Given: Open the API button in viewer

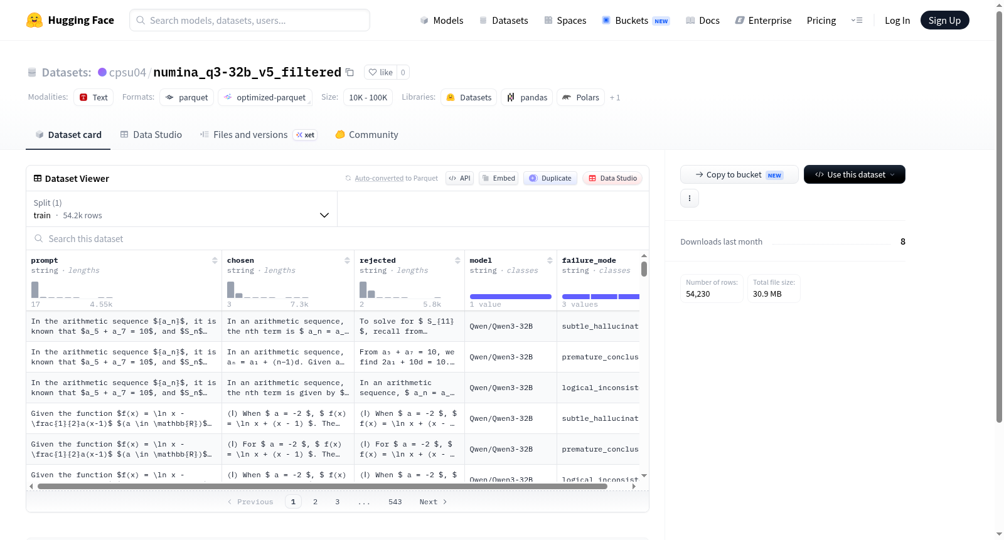Looking at the screenshot, I should click(459, 178).
